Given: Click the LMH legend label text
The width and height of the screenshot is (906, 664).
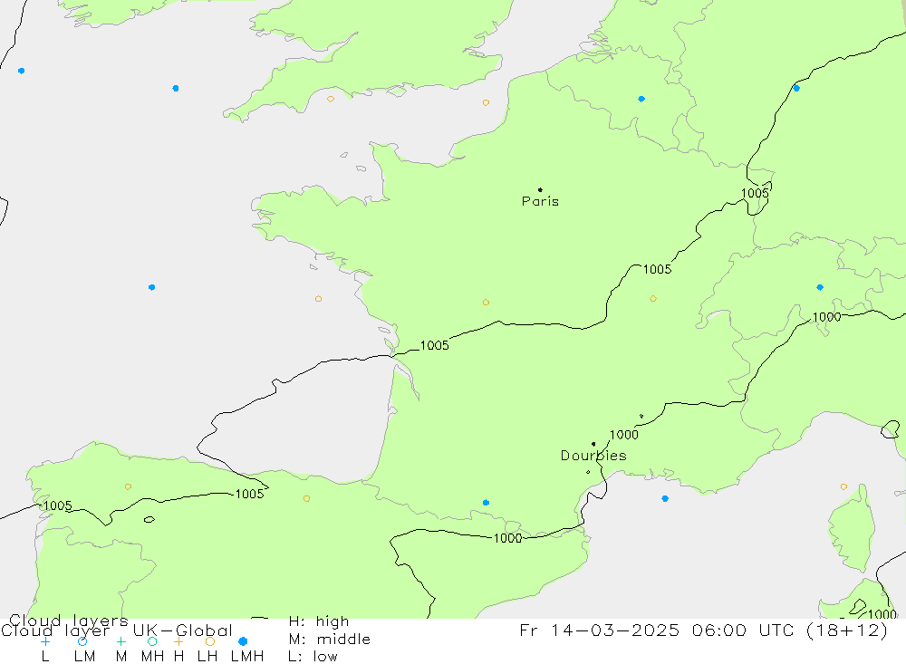Looking at the screenshot, I should coord(247,657).
